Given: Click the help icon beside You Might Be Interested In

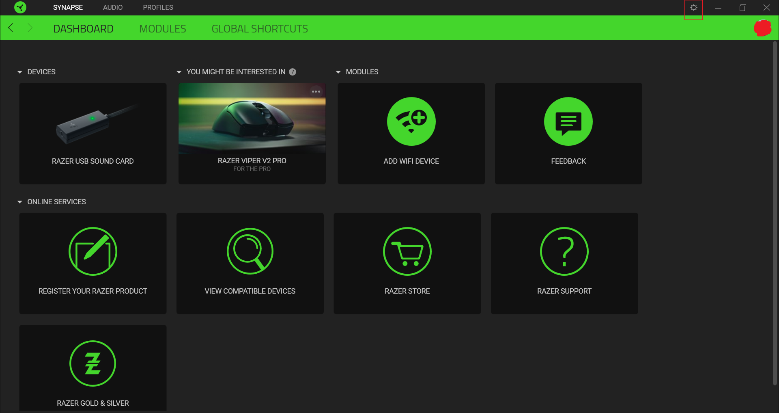Looking at the screenshot, I should pos(293,72).
